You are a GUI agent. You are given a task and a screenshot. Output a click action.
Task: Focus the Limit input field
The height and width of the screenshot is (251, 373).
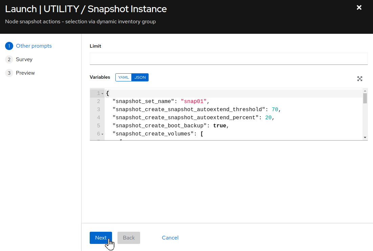tap(228, 59)
